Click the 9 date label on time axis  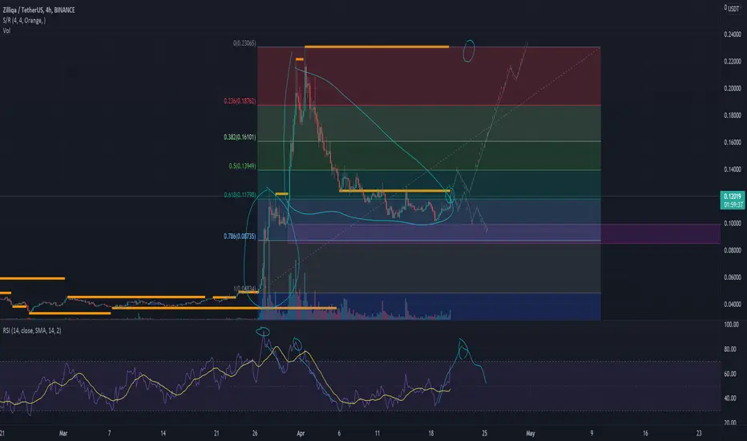[x=592, y=433]
